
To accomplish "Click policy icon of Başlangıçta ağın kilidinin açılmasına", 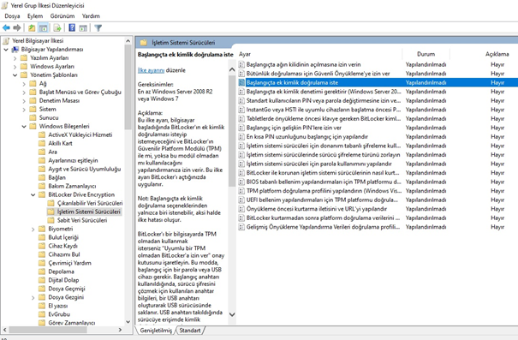I will [x=241, y=64].
